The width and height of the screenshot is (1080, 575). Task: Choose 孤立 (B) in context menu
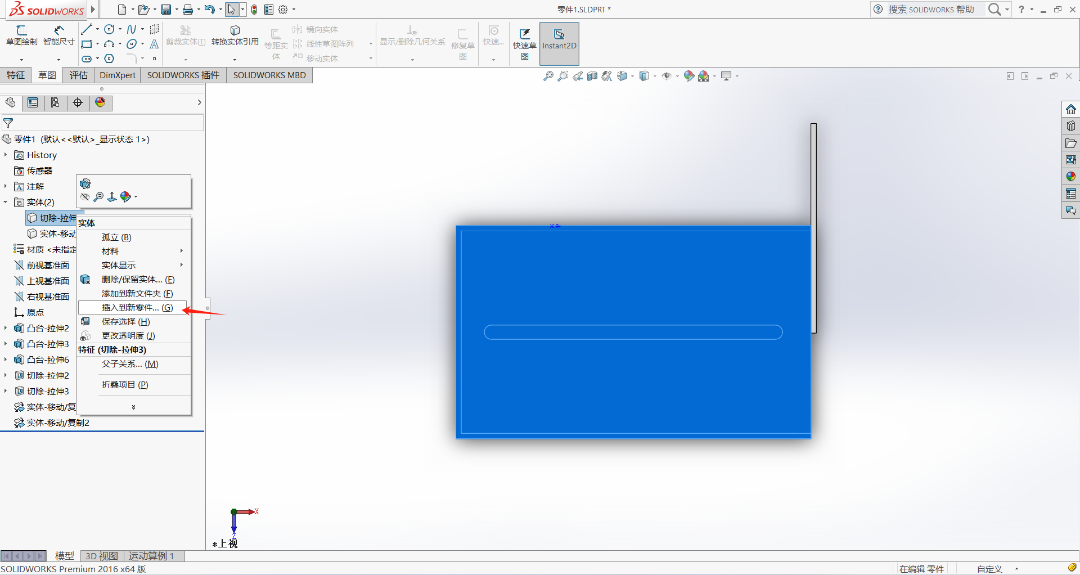pos(116,237)
